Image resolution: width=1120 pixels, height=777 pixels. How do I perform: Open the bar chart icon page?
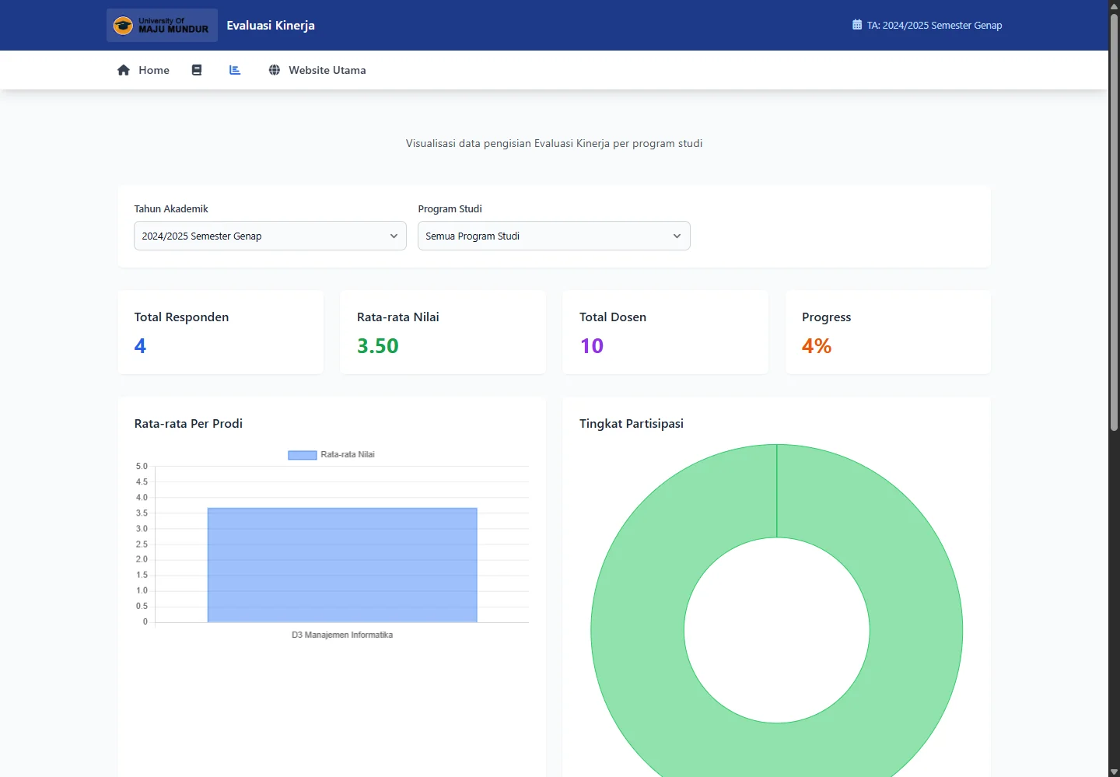click(235, 70)
